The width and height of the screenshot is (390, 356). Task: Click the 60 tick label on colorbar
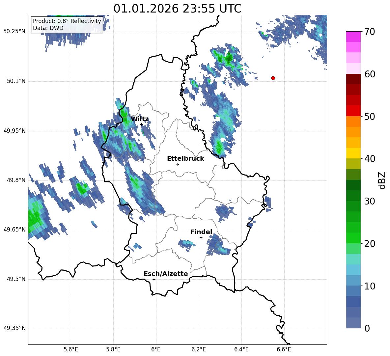(x=370, y=74)
